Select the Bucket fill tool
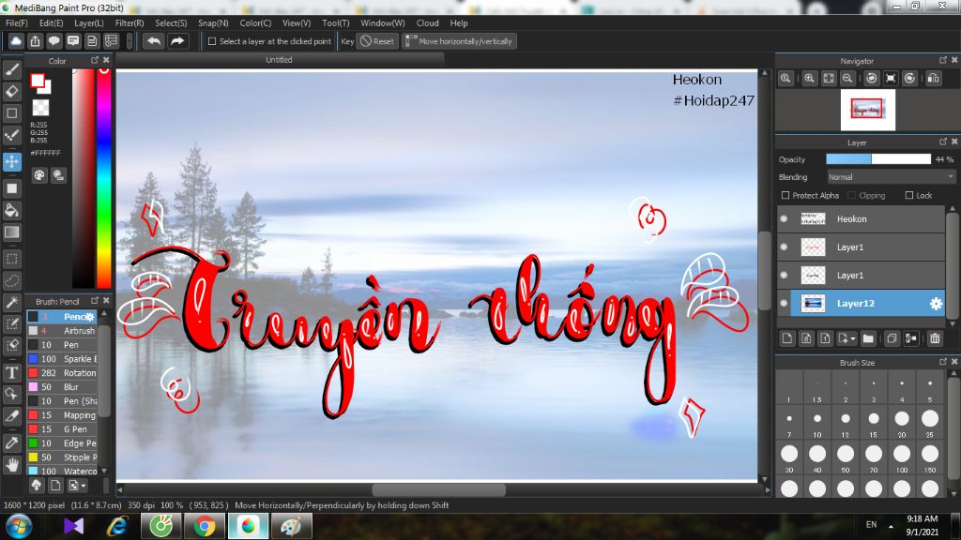This screenshot has height=540, width=961. pos(11,210)
